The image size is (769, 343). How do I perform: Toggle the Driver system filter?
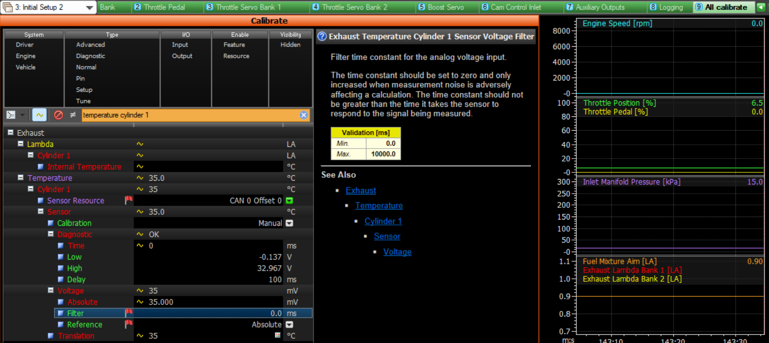point(25,45)
